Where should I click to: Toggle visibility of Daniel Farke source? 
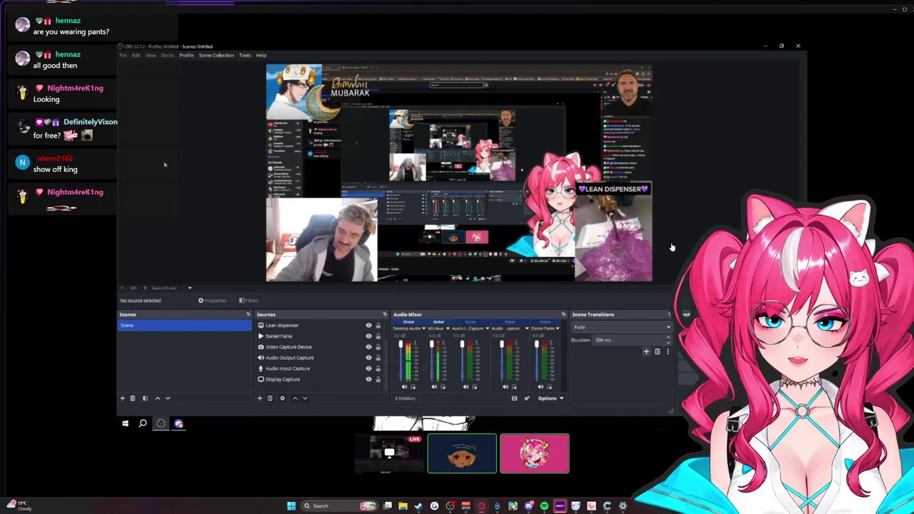coord(368,336)
